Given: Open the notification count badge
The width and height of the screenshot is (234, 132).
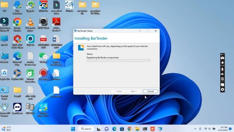Looking at the screenshot, I should click(230, 129).
